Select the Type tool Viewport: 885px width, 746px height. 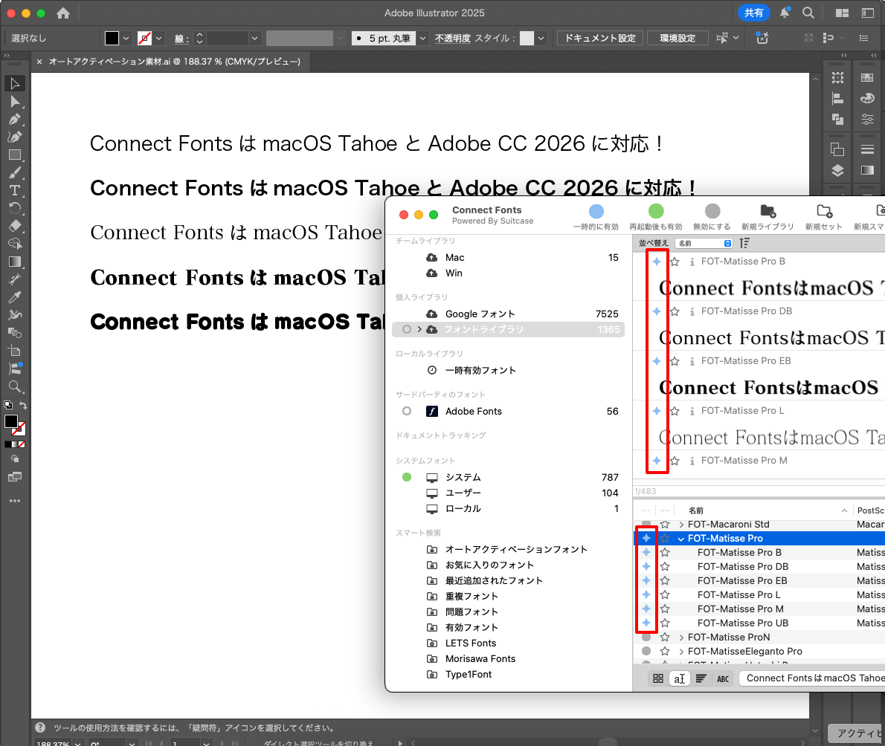(15, 191)
